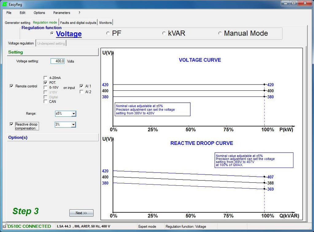Select the Underspeed setting sub-tab
The image size is (314, 232).
coord(51,44)
